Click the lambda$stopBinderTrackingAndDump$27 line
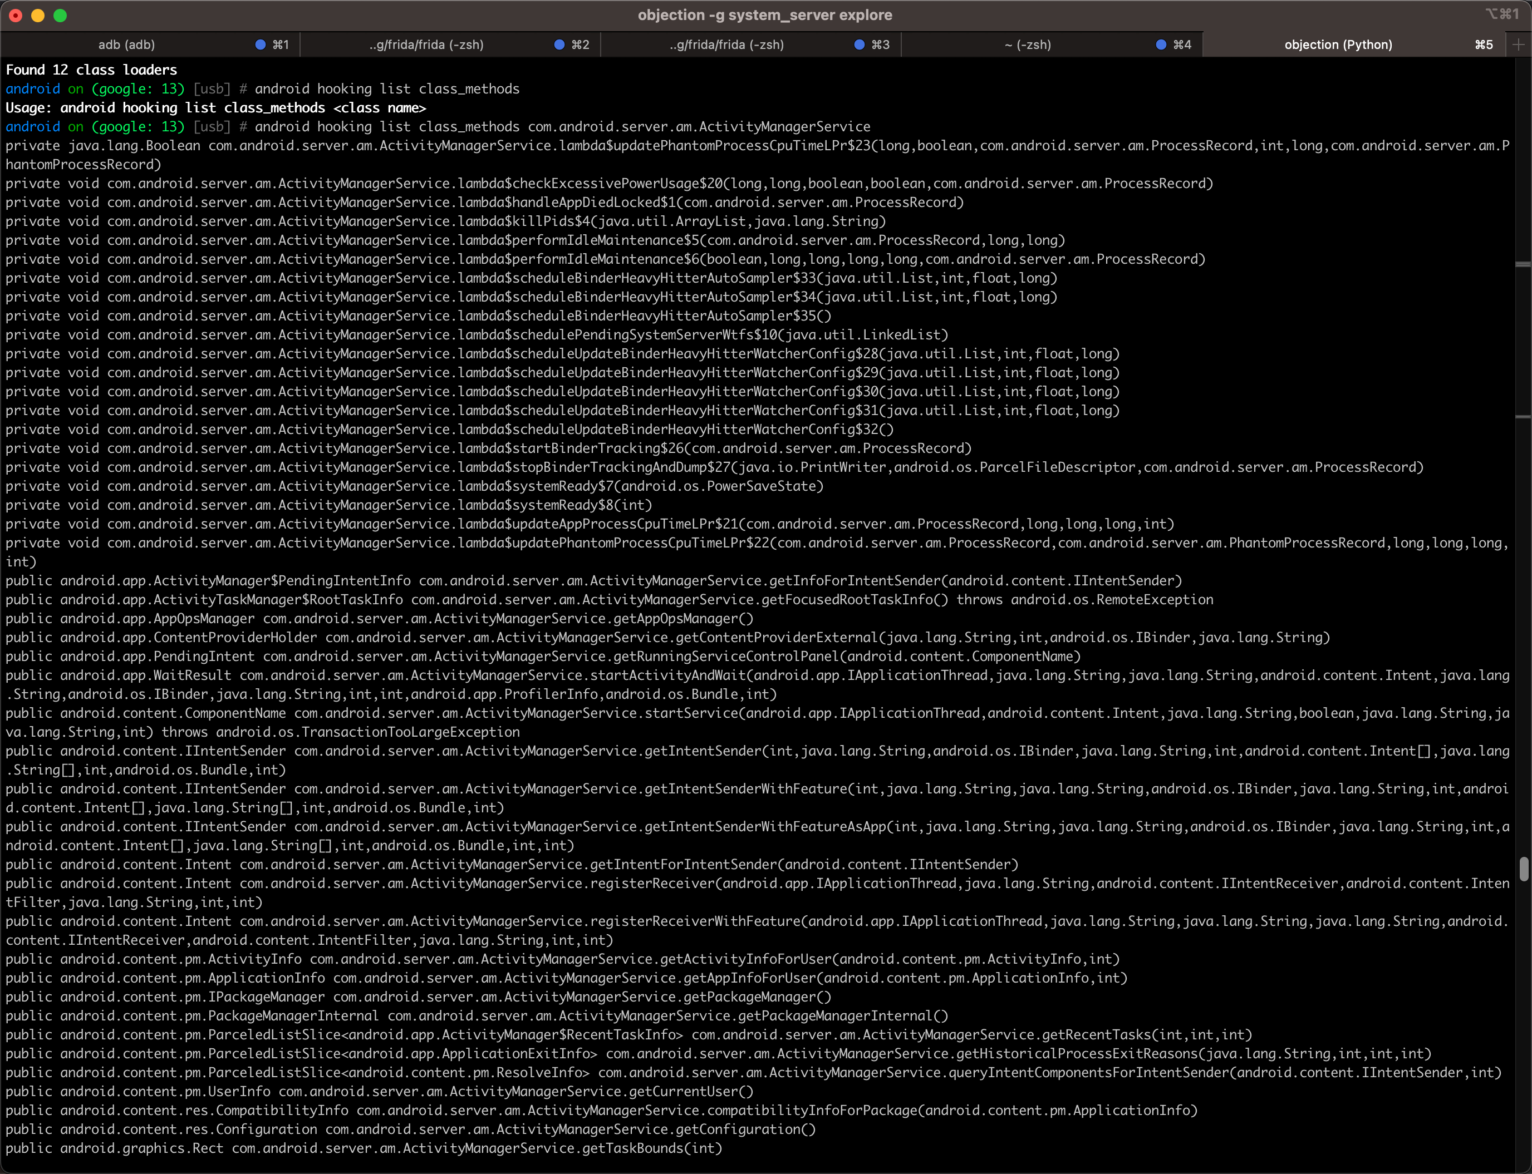 [715, 467]
